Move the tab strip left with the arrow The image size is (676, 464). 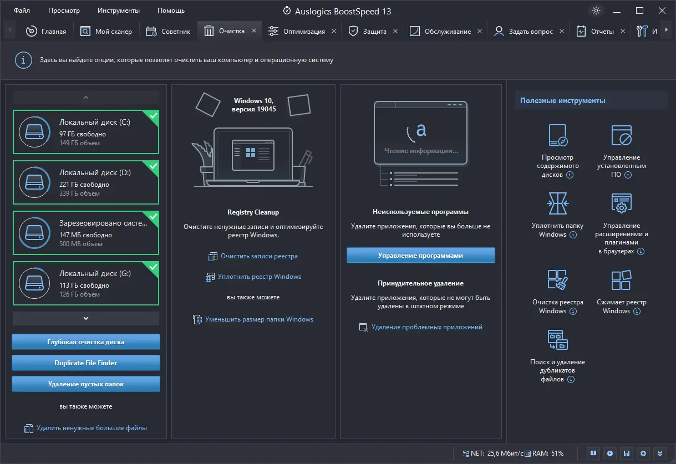tap(10, 31)
